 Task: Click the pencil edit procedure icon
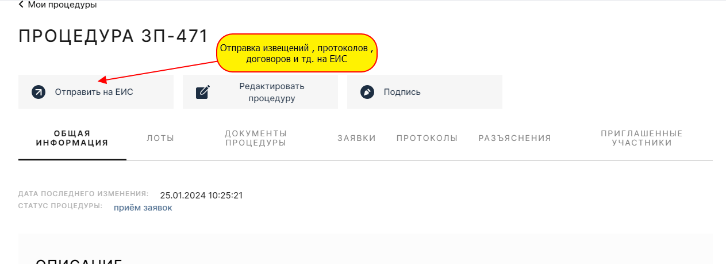(203, 92)
